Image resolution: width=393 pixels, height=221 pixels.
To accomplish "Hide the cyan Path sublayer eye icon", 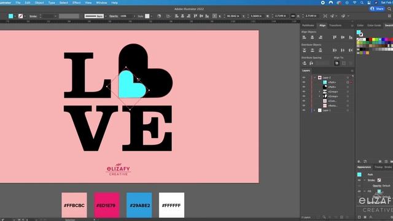I will coord(304,82).
